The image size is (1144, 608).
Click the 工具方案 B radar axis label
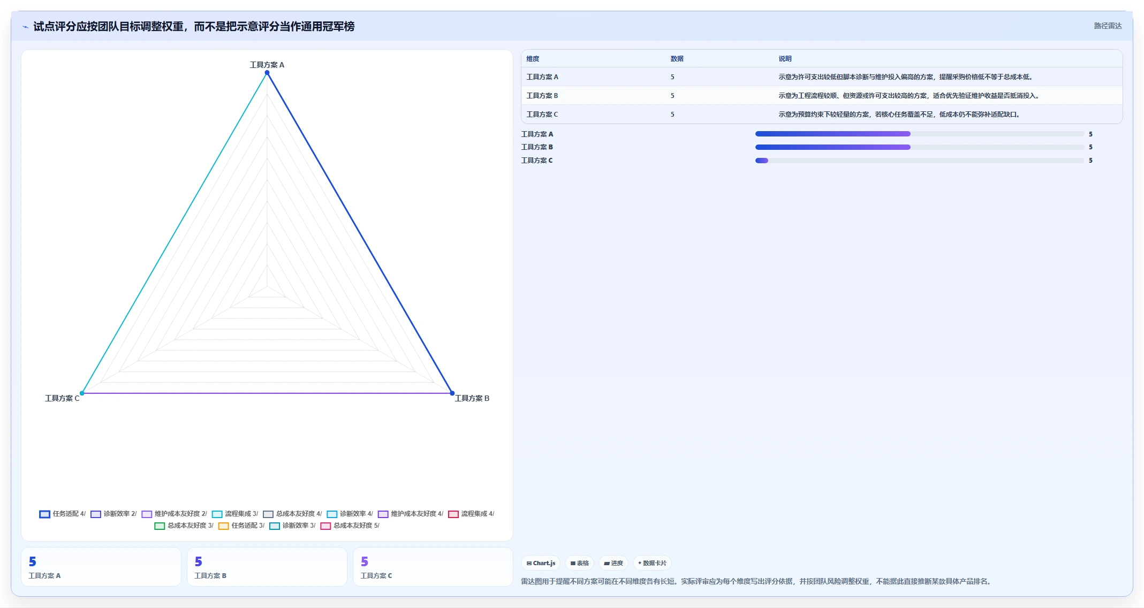click(472, 398)
